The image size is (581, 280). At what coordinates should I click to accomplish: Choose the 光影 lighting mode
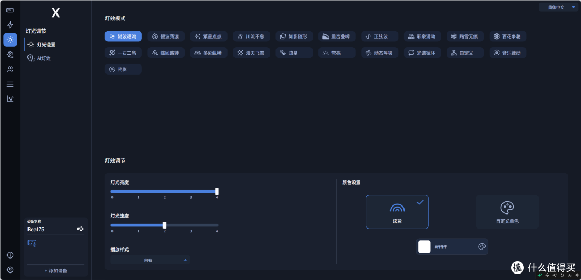(123, 69)
